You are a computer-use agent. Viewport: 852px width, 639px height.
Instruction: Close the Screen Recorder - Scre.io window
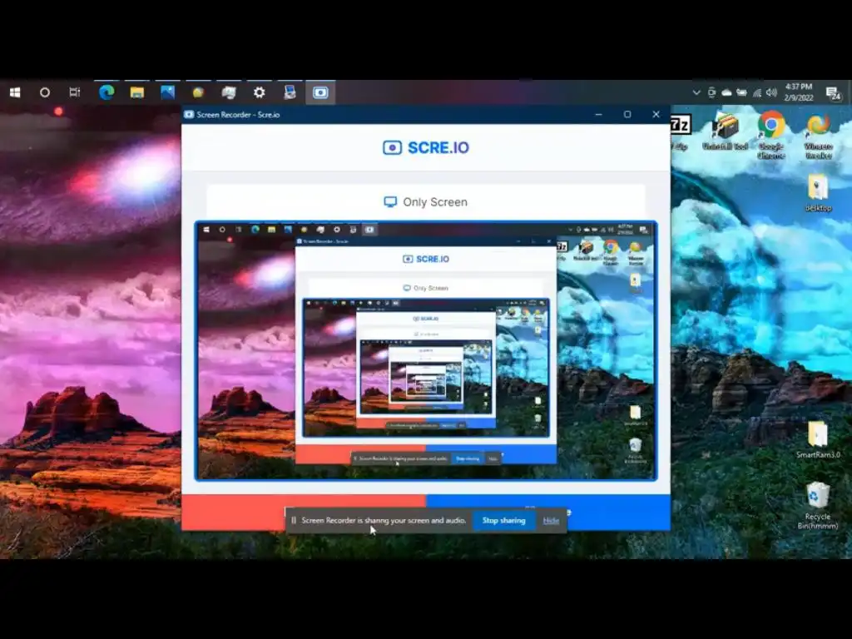pyautogui.click(x=656, y=114)
